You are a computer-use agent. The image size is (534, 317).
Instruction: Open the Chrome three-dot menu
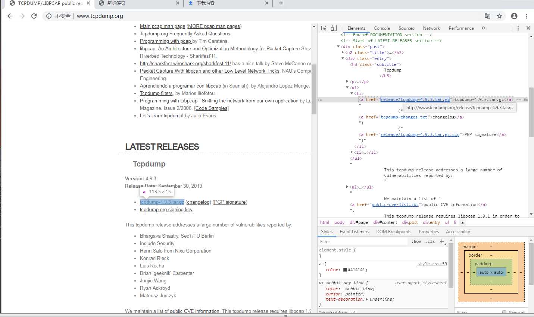[x=526, y=16]
